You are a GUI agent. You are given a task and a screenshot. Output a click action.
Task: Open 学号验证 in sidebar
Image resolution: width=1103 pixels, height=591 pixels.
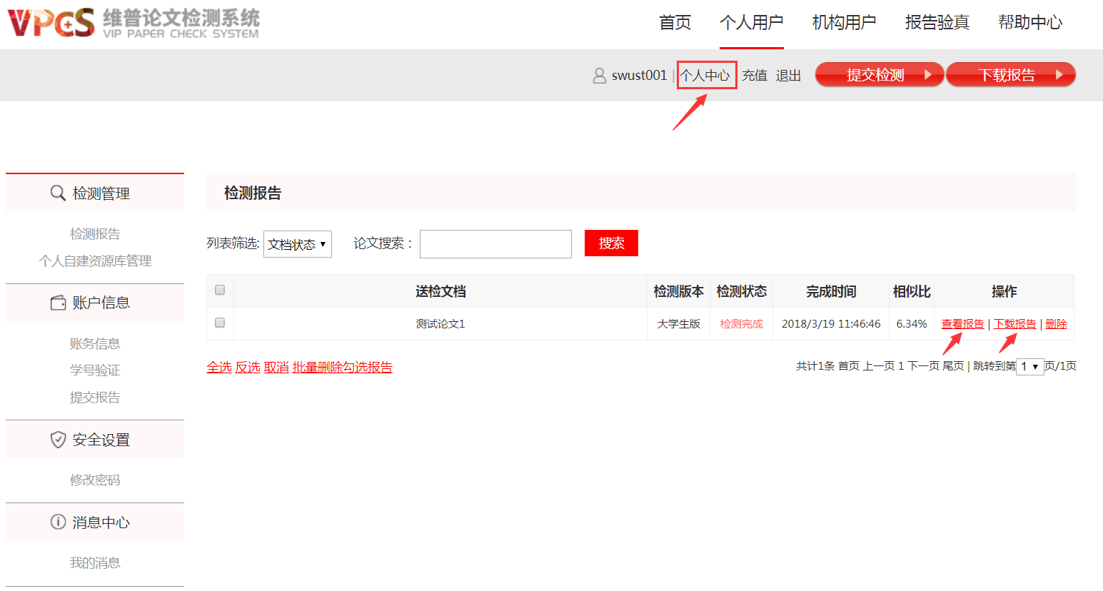[95, 370]
